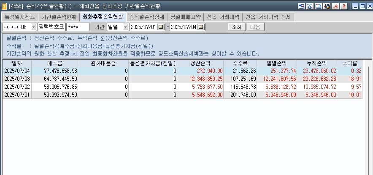Open the end date calendar picker
Screen dimensions: 373x175
pyautogui.click(x=201, y=27)
